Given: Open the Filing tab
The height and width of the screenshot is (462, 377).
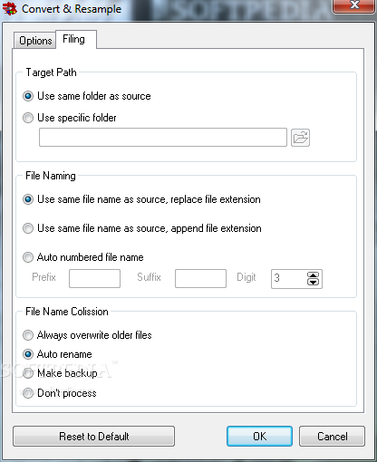Looking at the screenshot, I should point(76,39).
